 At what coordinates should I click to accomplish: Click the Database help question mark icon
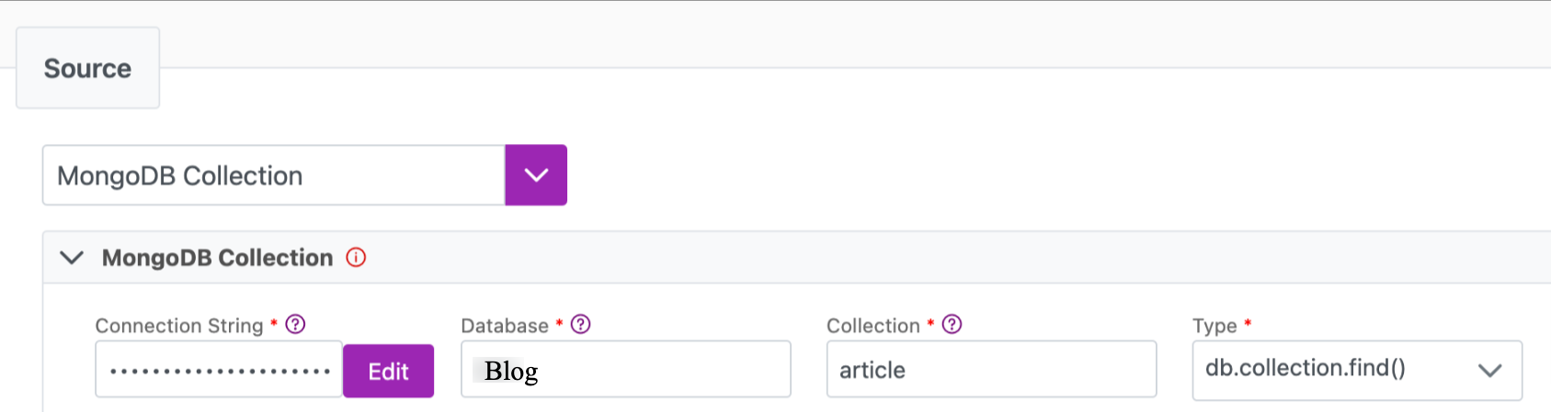tap(581, 325)
